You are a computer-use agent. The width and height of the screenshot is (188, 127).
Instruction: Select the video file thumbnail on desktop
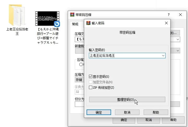46,18
